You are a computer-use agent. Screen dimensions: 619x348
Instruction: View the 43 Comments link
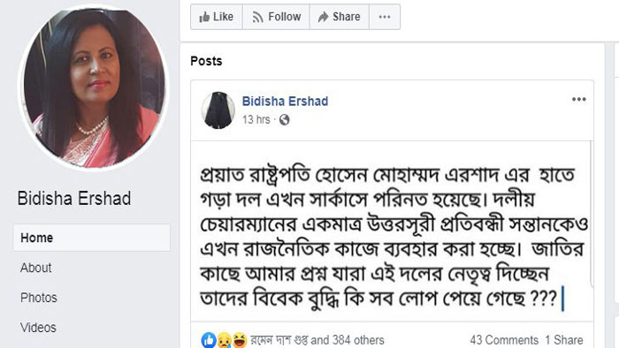tap(504, 340)
